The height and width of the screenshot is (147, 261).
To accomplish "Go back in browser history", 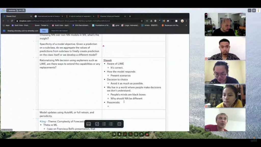I will 4,21.
